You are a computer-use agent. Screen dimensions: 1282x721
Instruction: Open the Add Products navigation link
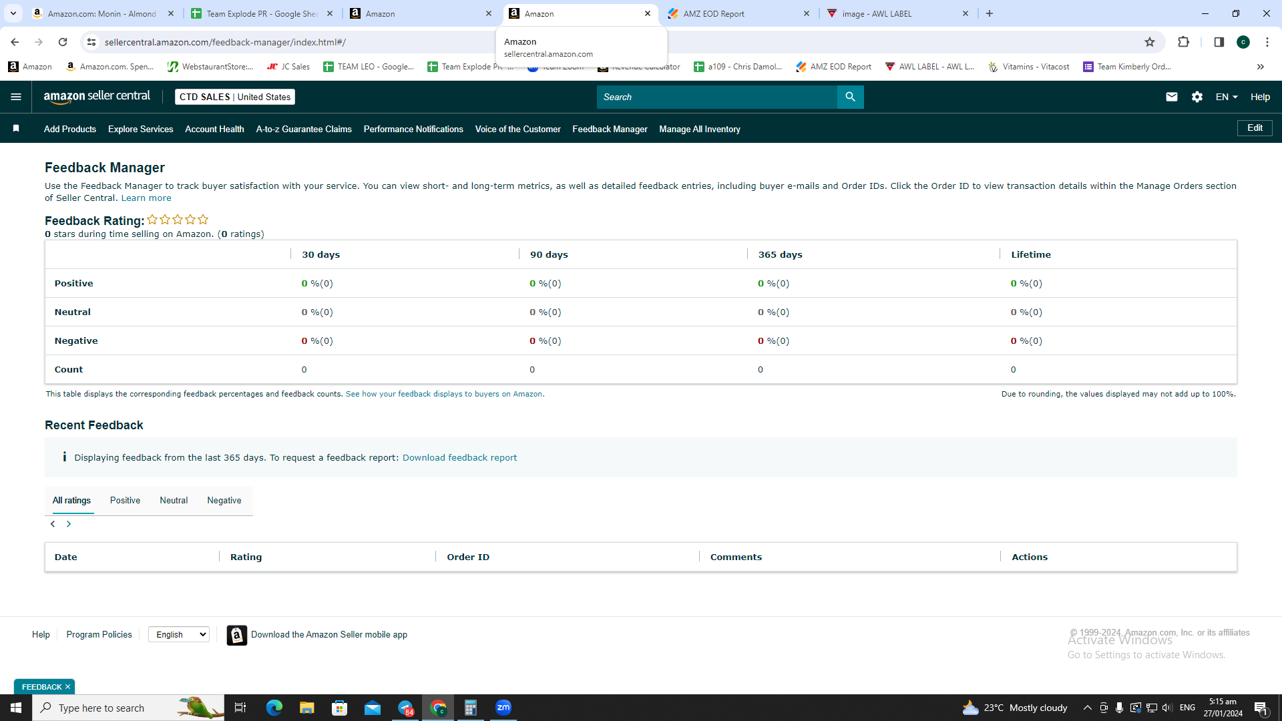pos(70,129)
